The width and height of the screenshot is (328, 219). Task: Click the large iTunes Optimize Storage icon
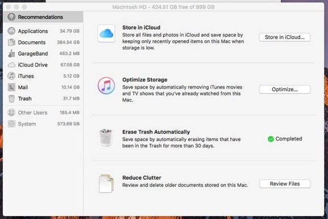pos(106,86)
